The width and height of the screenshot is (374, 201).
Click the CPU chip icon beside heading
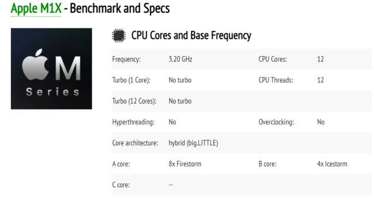pyautogui.click(x=118, y=36)
